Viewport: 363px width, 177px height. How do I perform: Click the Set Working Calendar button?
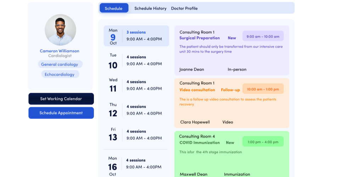point(61,99)
